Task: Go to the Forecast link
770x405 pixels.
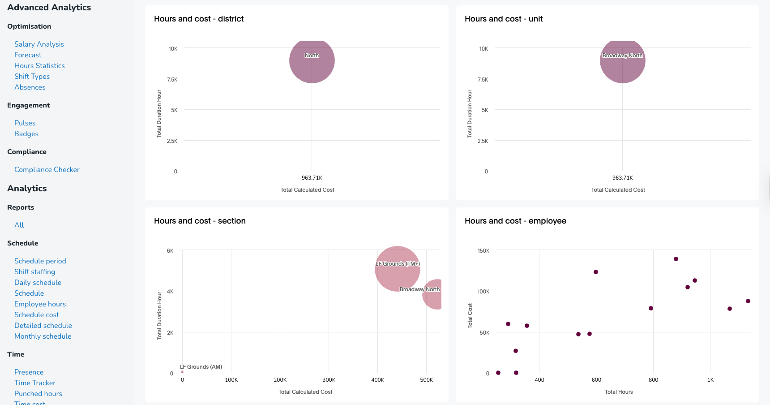Action: coord(28,55)
